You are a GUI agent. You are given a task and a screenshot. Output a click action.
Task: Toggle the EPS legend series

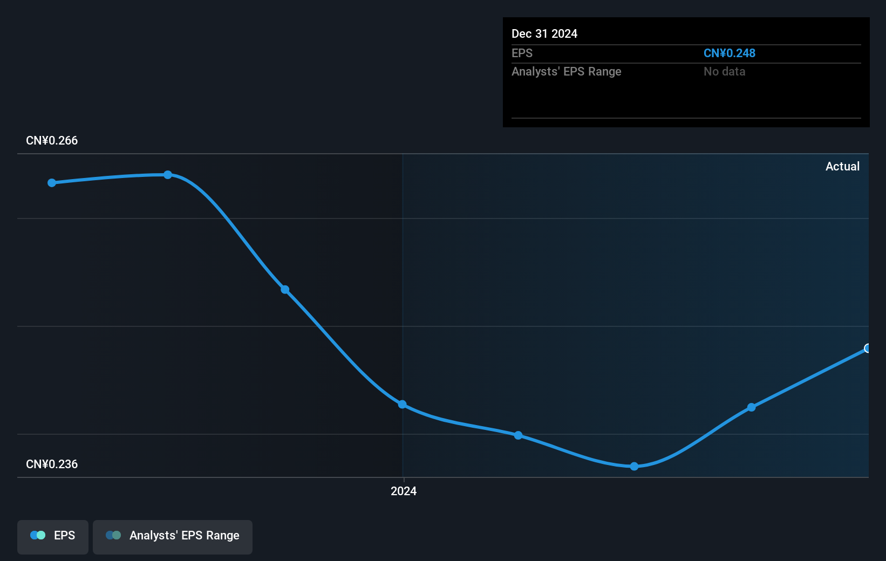tap(53, 537)
